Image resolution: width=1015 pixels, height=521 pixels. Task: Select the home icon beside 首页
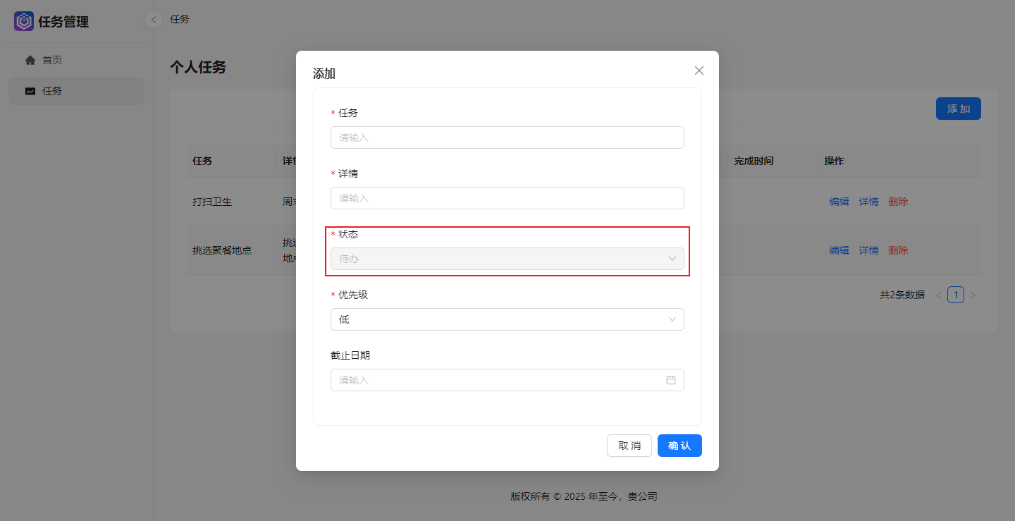(30, 59)
